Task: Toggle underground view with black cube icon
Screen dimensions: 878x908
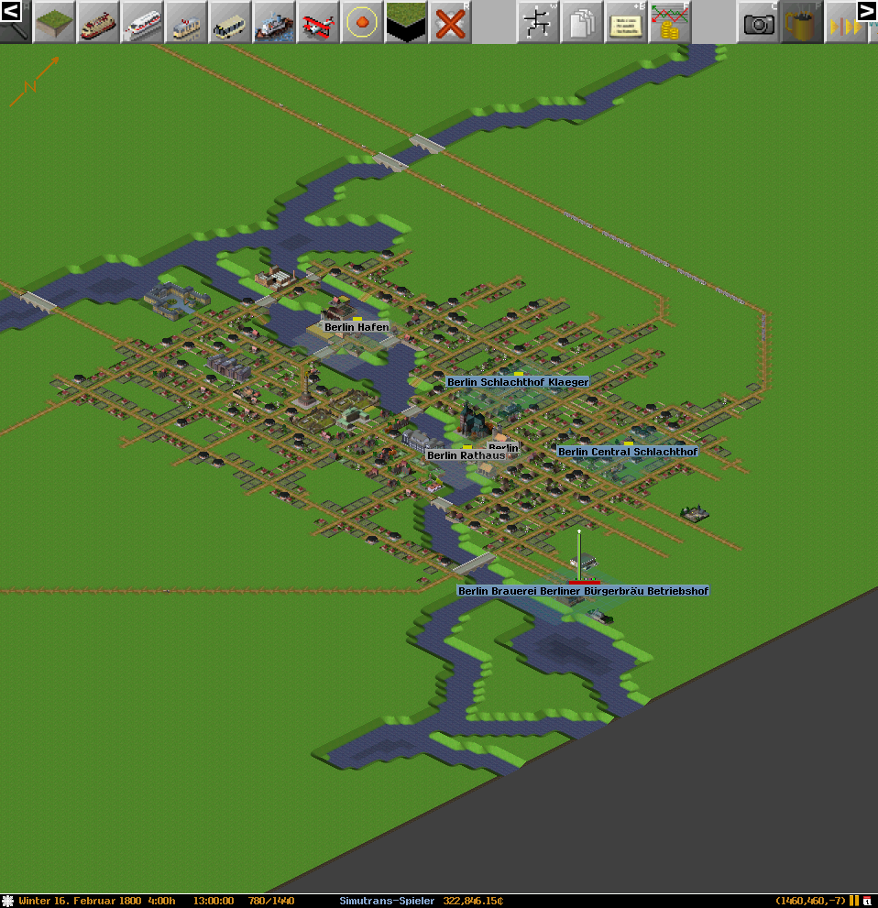Action: 406,22
